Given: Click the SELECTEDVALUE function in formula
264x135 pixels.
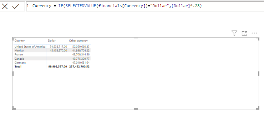Looking at the screenshot, I should coord(81,6).
